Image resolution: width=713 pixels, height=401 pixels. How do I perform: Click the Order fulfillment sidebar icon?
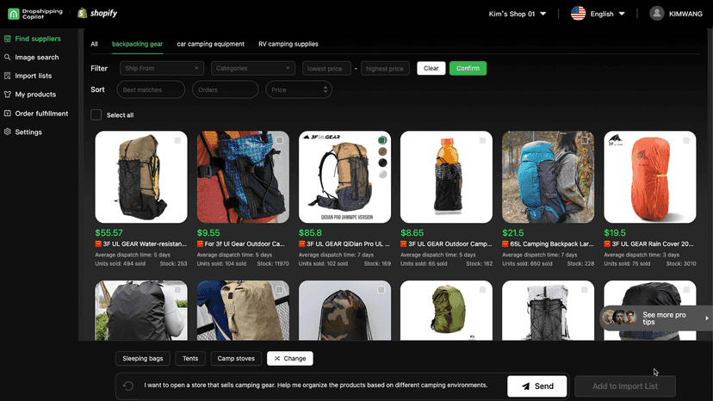coord(7,114)
